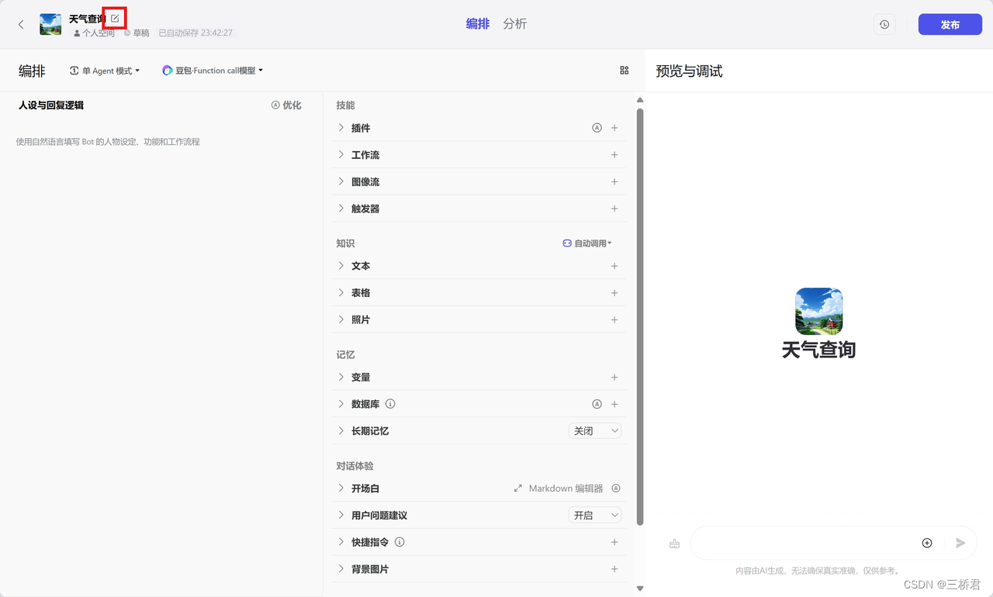
Task: Add table knowledge with the 表格 plus icon
Action: pos(614,293)
